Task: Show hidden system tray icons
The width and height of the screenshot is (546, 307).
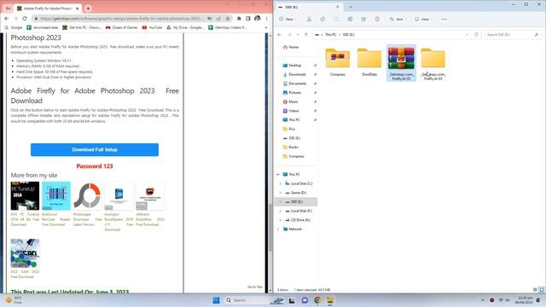Action: 483,300
